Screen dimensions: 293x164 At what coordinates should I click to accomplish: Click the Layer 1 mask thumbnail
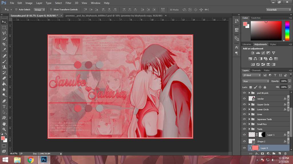pos(262,135)
